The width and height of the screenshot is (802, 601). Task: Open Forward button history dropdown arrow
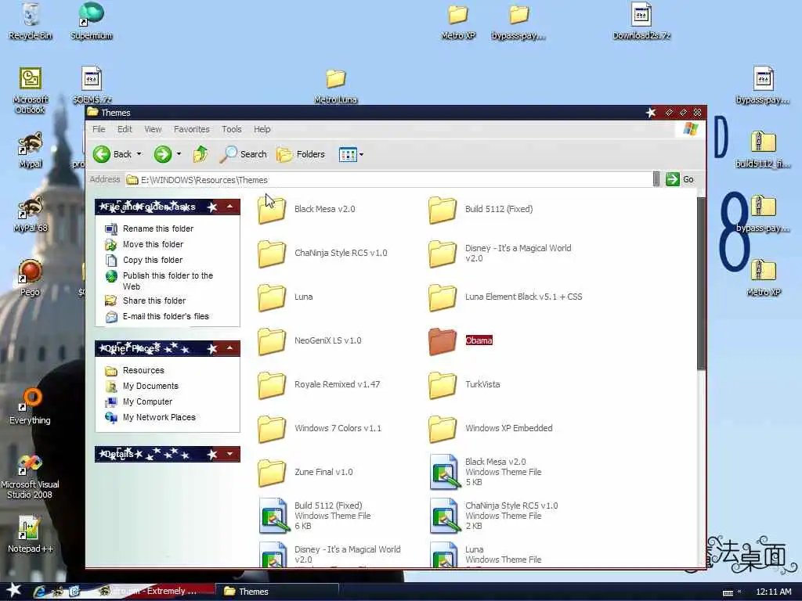179,154
